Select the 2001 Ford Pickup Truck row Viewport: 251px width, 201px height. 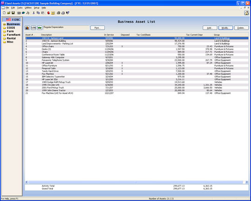(x=137, y=88)
